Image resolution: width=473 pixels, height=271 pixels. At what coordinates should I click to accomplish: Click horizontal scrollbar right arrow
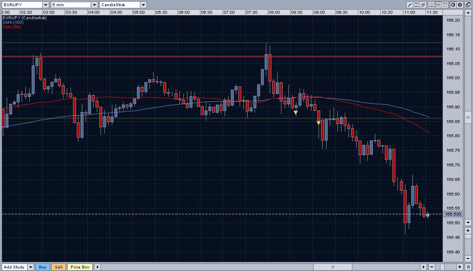click(423, 267)
